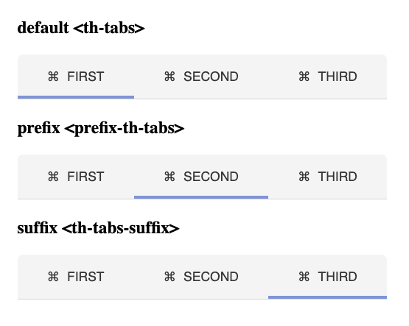The width and height of the screenshot is (409, 326).
Task: Select the FIRST tab label in default th-tabs
Action: pyautogui.click(x=85, y=77)
